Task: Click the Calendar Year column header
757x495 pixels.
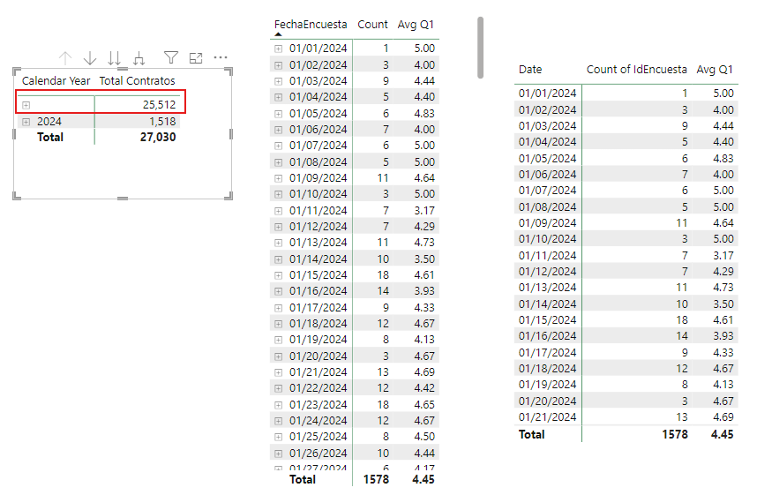Action: click(x=56, y=81)
